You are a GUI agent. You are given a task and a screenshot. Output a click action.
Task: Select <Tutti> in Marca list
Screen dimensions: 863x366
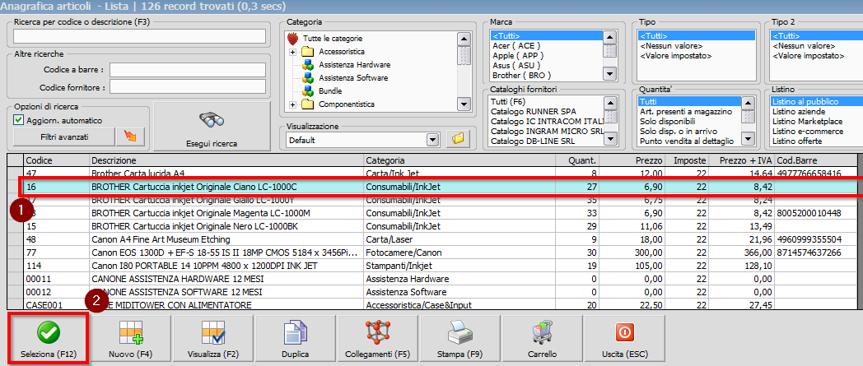point(546,36)
